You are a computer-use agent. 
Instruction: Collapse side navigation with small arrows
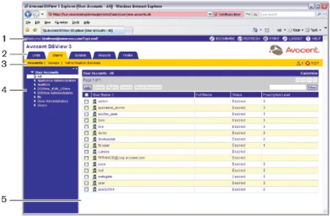tap(75, 69)
